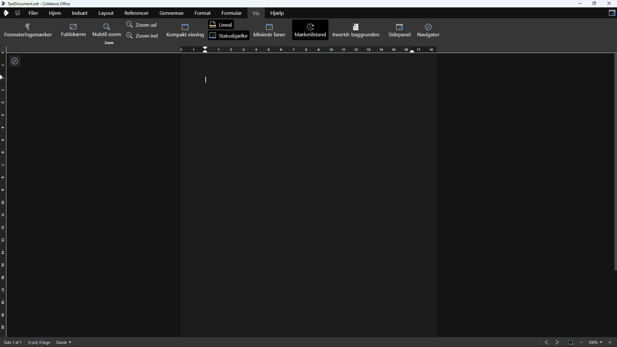Select Zoom ind to magnify the document
This screenshot has width=617, height=347.
pos(142,35)
